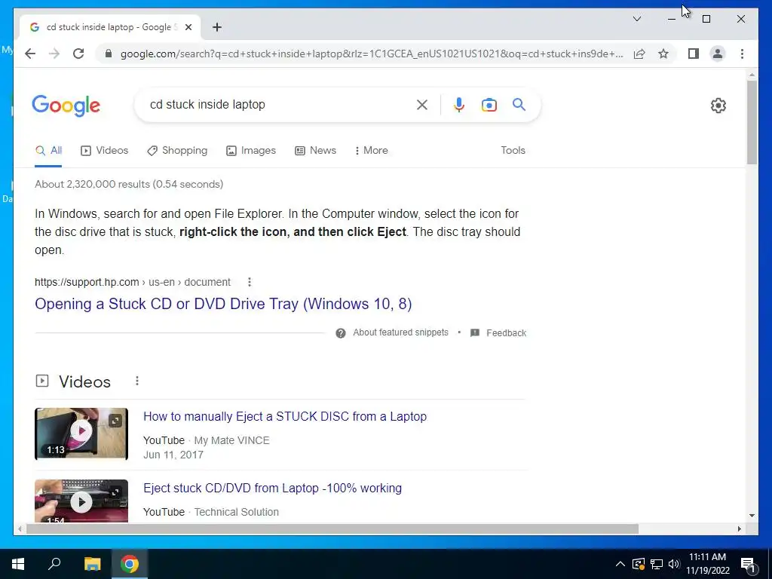The width and height of the screenshot is (772, 579).
Task: Open the three-dot menu next to Videos heading
Action: [137, 381]
